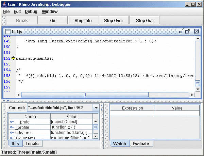Click the [object Object] value cell
Screen dimensions: 204x156
pos(72,122)
